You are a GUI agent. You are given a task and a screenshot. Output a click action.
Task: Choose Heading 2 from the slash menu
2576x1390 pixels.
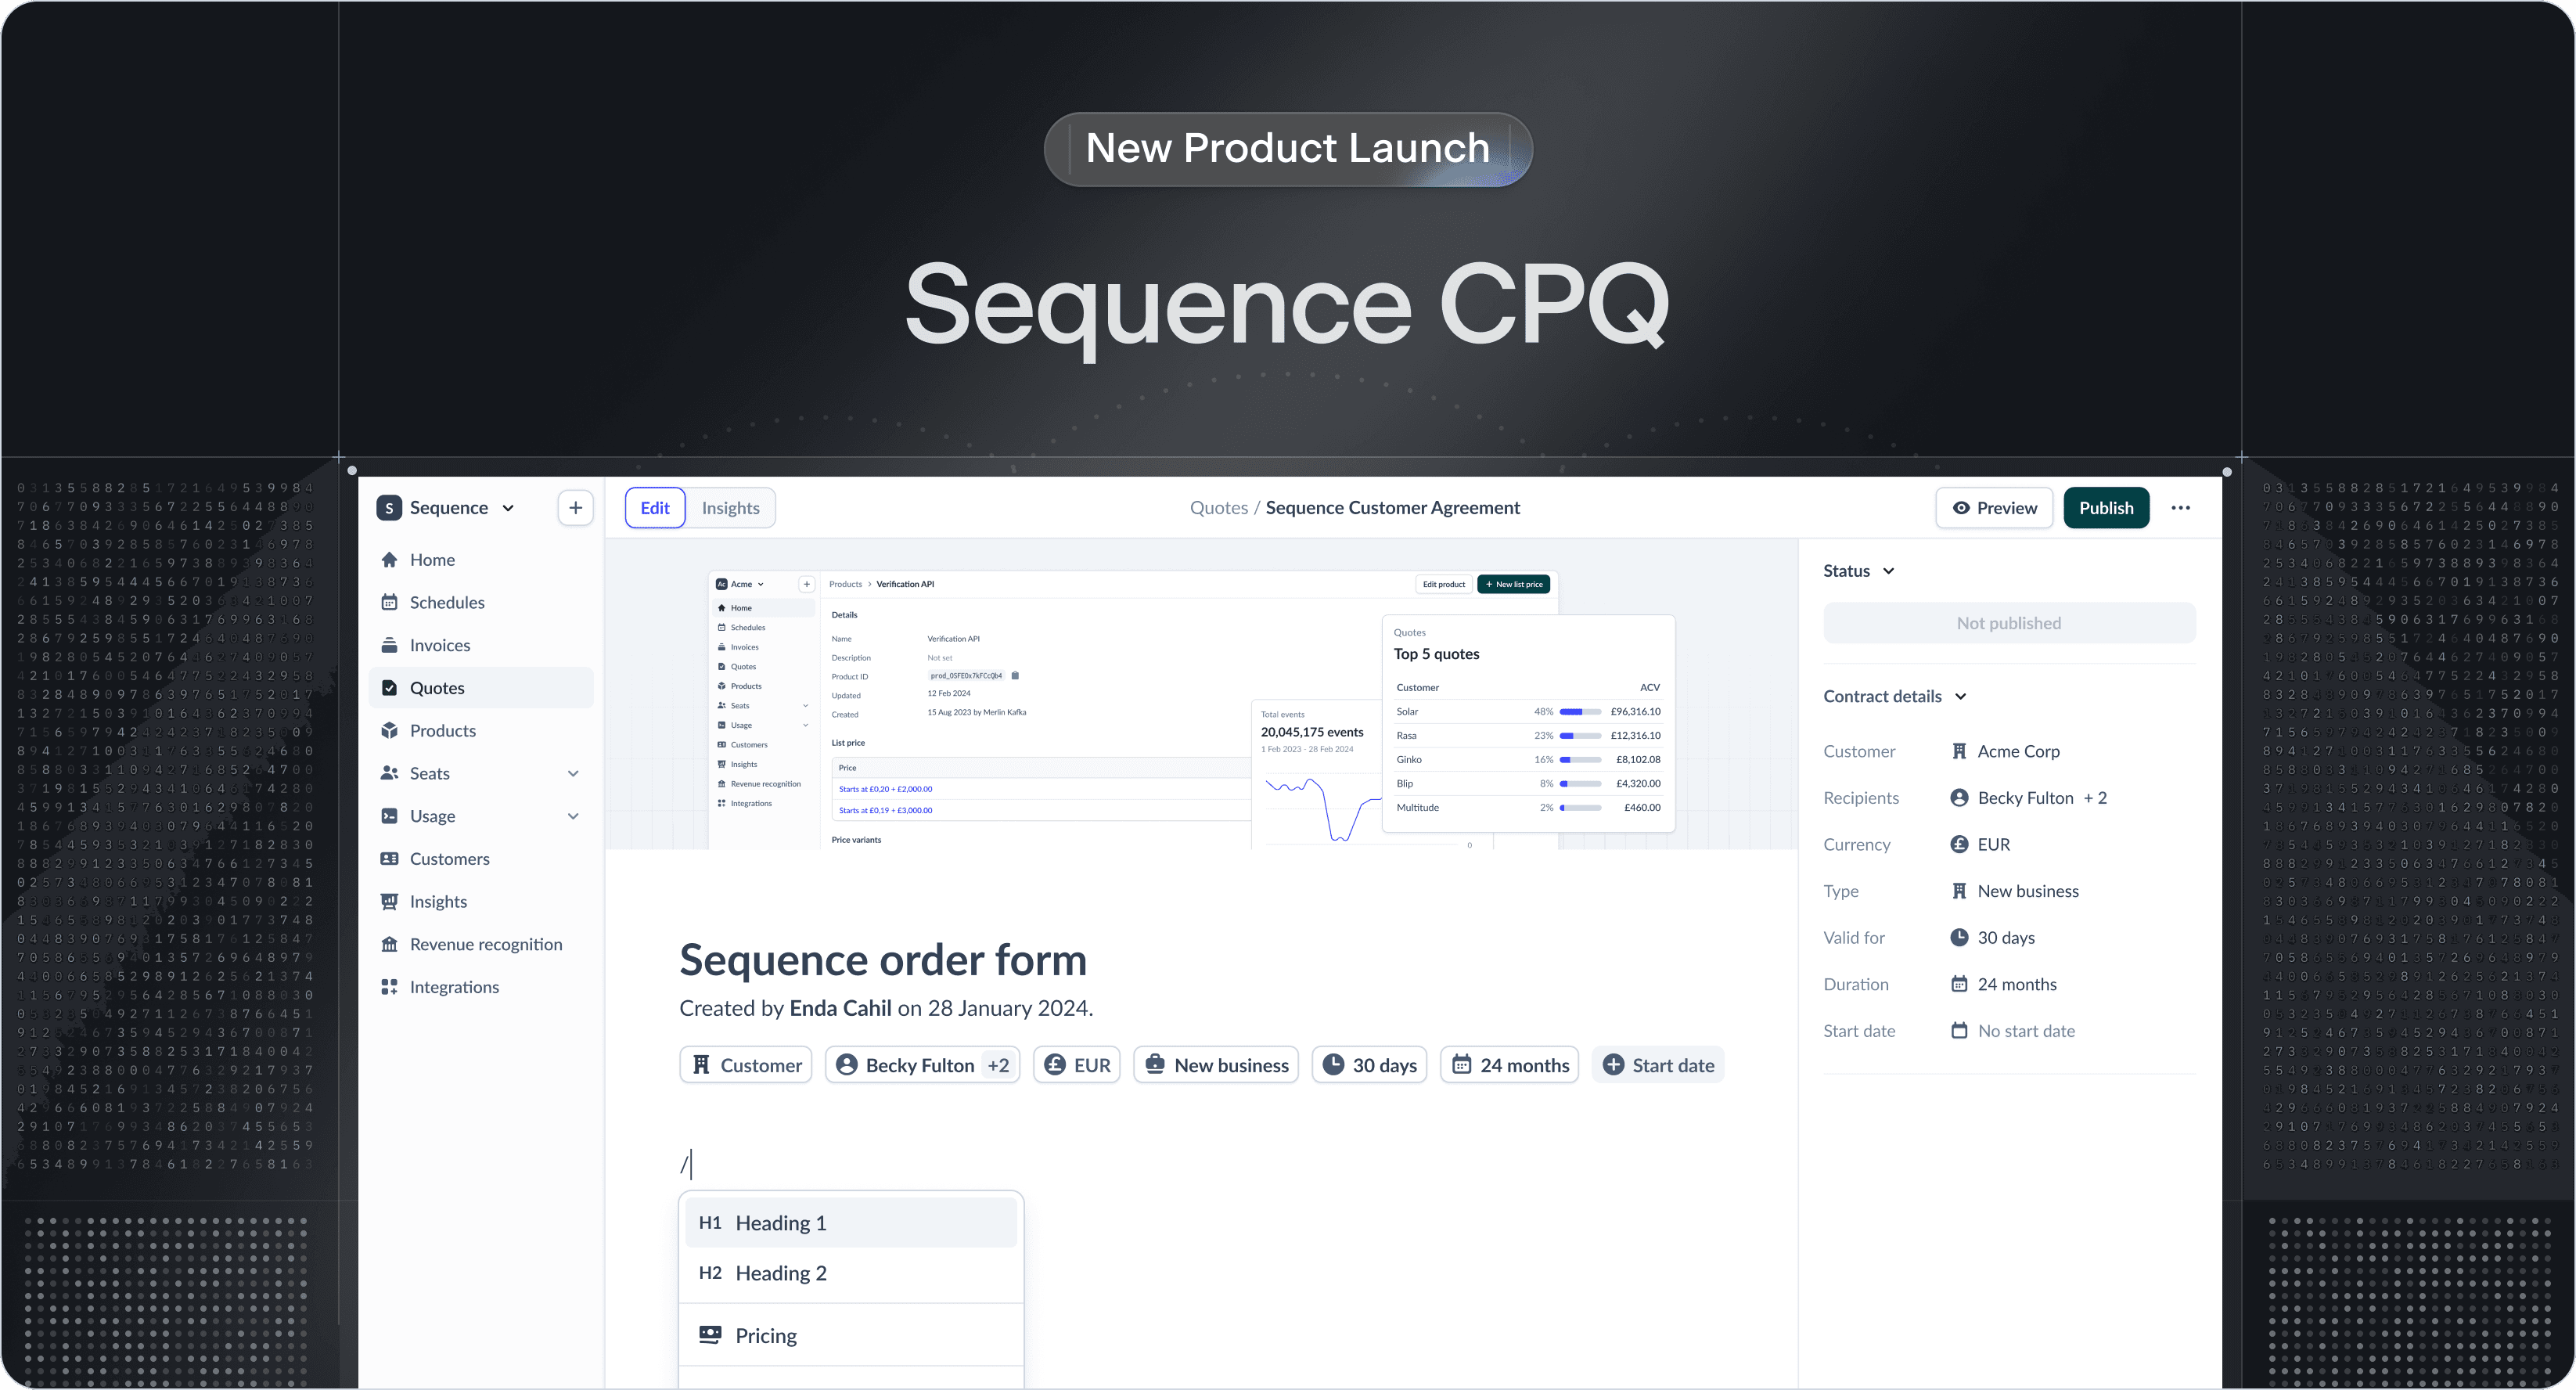[x=780, y=1273]
